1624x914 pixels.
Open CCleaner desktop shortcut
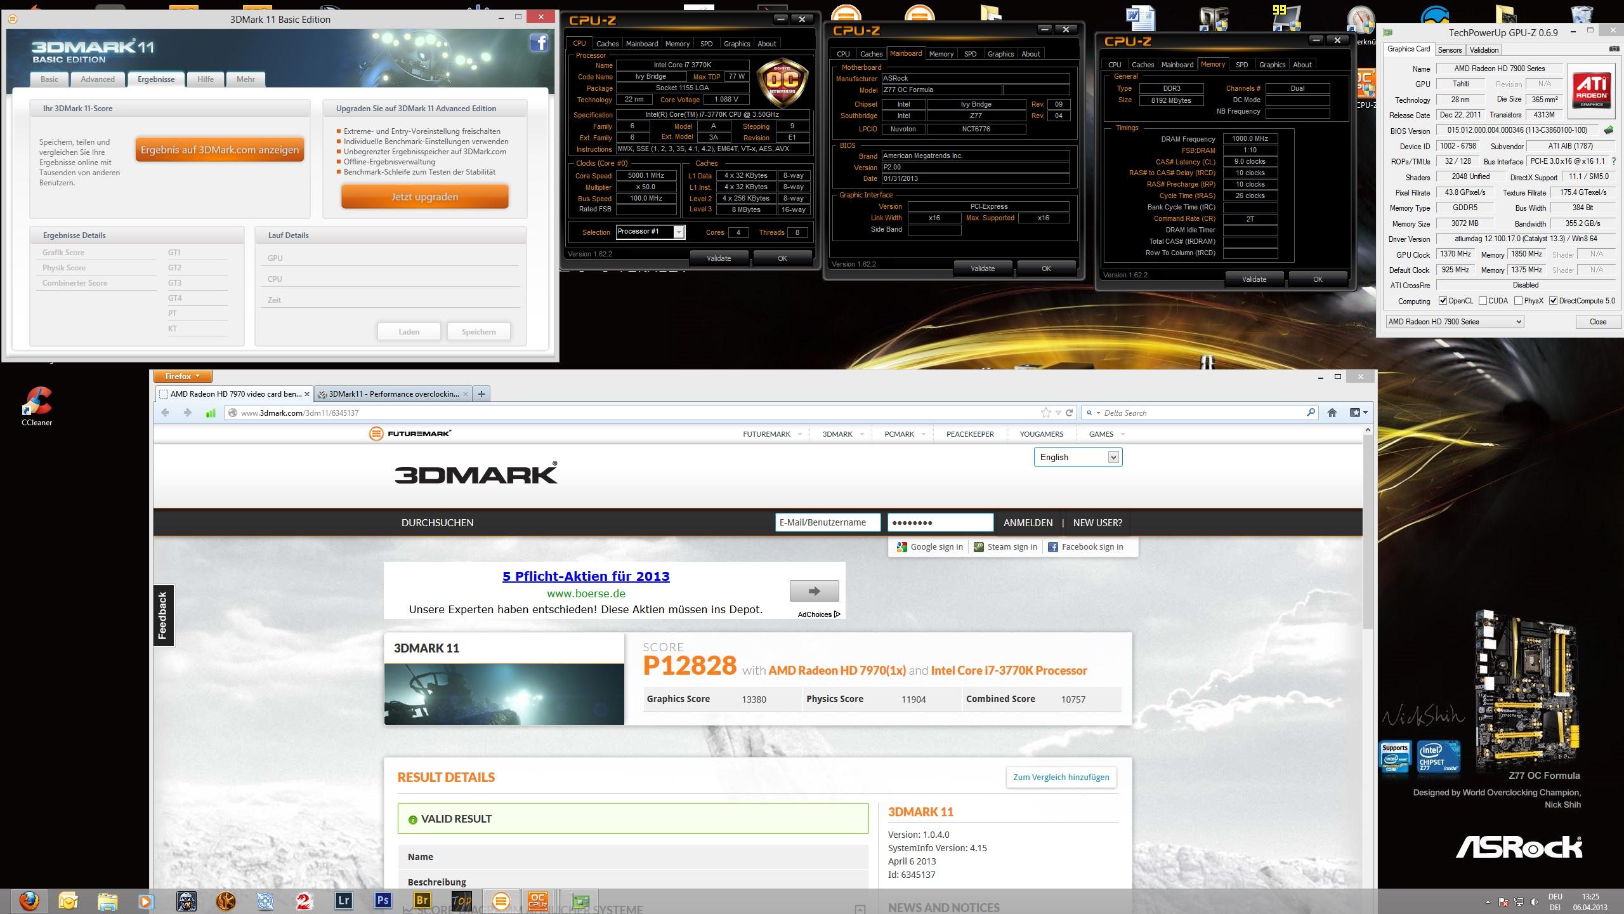pos(37,406)
